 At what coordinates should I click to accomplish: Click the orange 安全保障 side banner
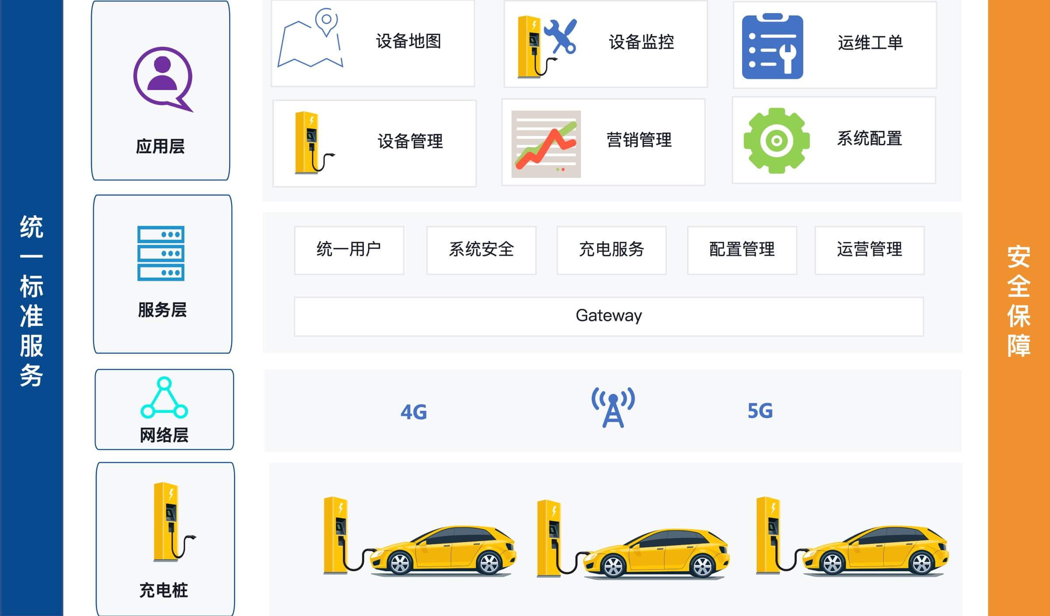[1019, 308]
